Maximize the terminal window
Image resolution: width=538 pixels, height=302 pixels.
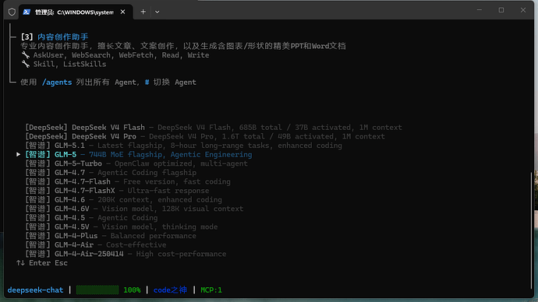coord(501,10)
